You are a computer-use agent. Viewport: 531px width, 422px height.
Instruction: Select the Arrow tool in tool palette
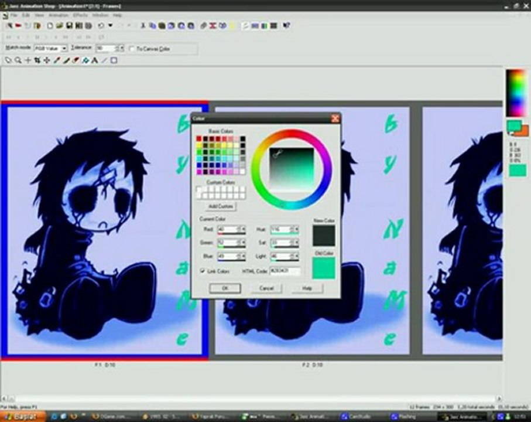click(x=8, y=60)
